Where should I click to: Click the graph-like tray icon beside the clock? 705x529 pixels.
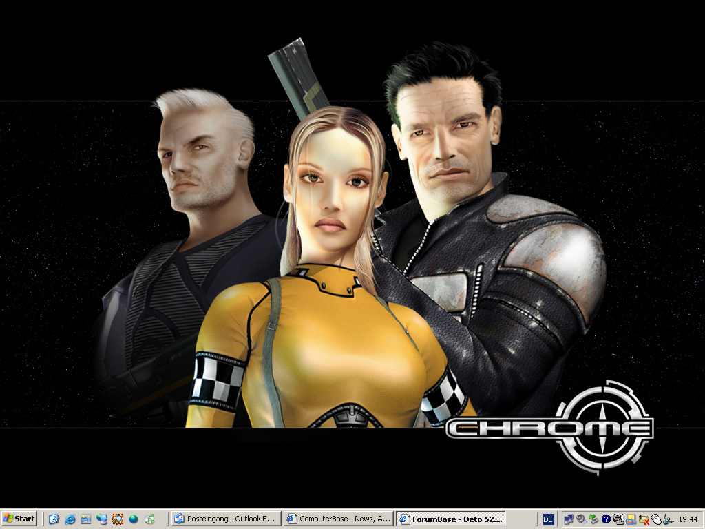click(668, 519)
